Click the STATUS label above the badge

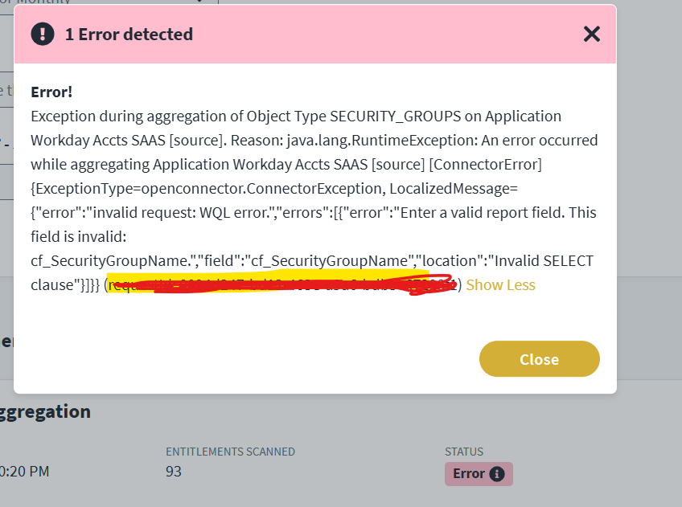pyautogui.click(x=464, y=452)
